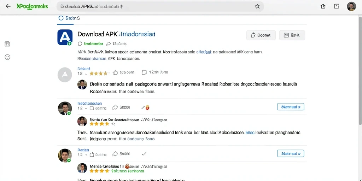Open the user profile avatar at top right
This screenshot has width=362, height=181.
coord(351,6)
